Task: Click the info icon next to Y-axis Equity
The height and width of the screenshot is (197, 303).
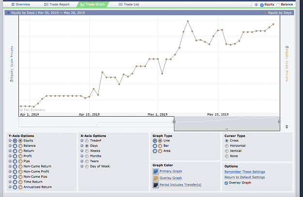Action: (10, 141)
